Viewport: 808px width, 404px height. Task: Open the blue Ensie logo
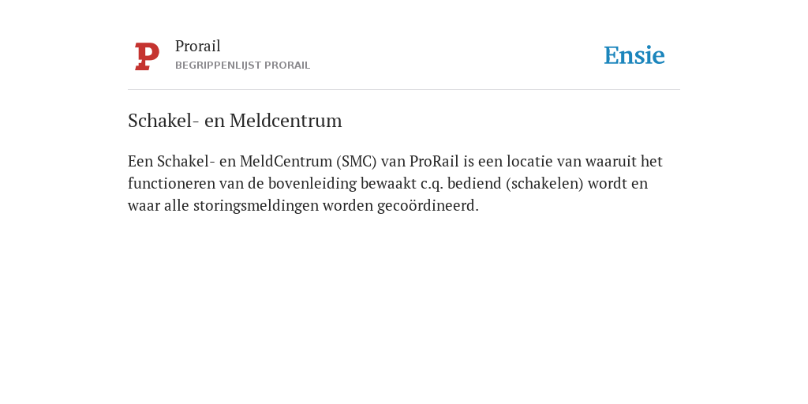pos(634,55)
